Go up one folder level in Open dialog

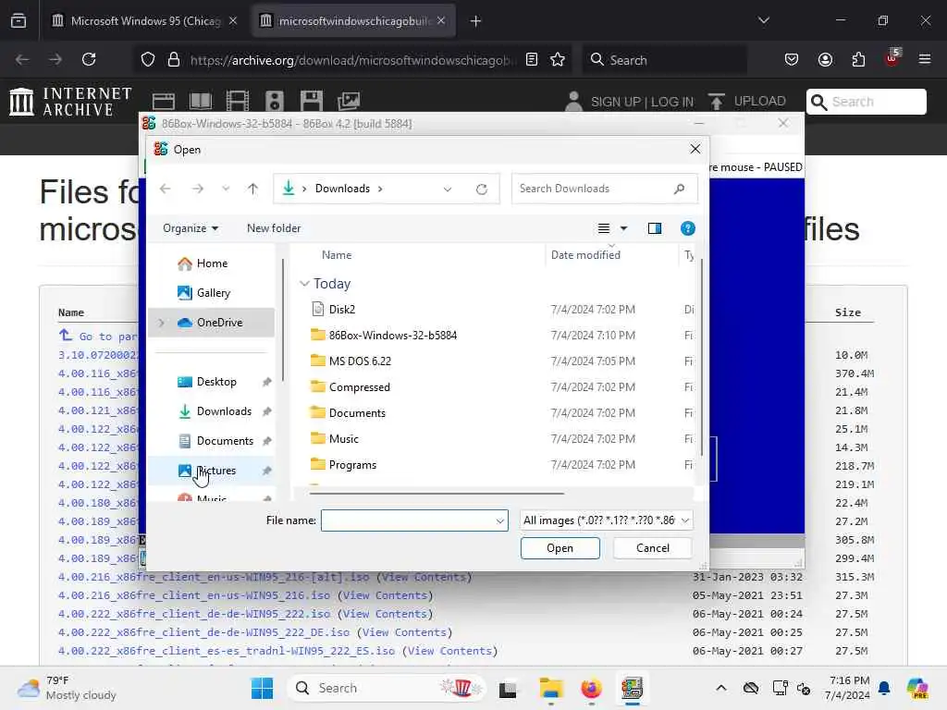252,189
